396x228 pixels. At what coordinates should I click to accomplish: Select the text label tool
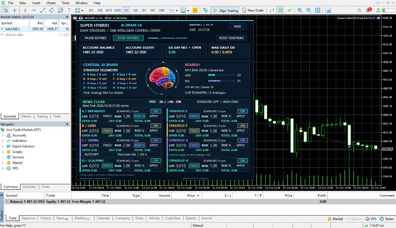click(69, 10)
